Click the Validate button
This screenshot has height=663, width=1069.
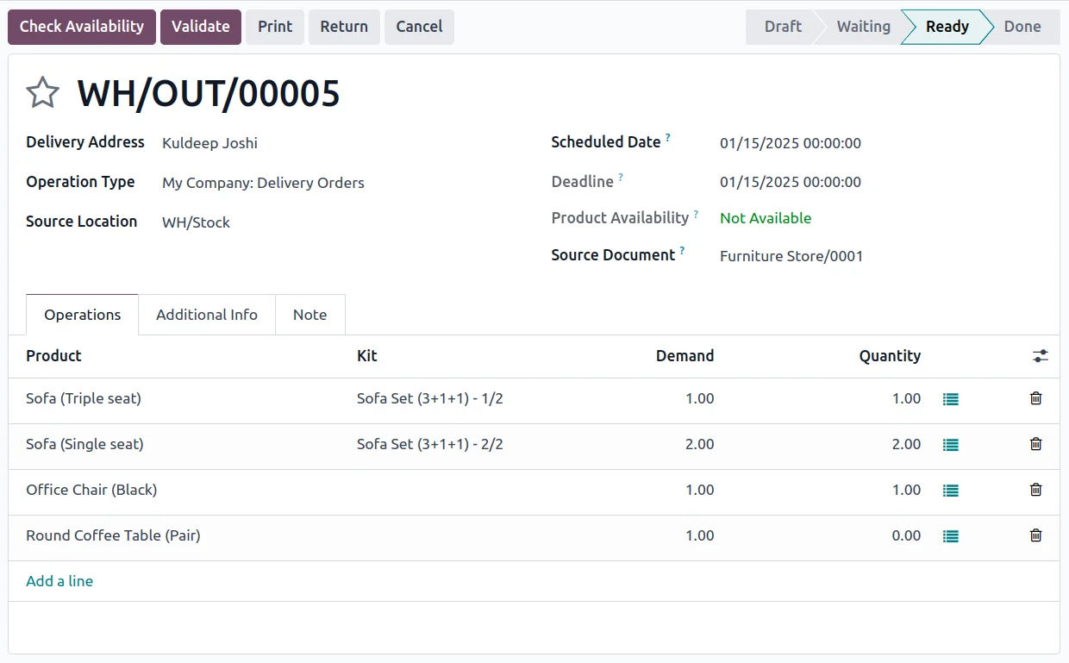[200, 27]
